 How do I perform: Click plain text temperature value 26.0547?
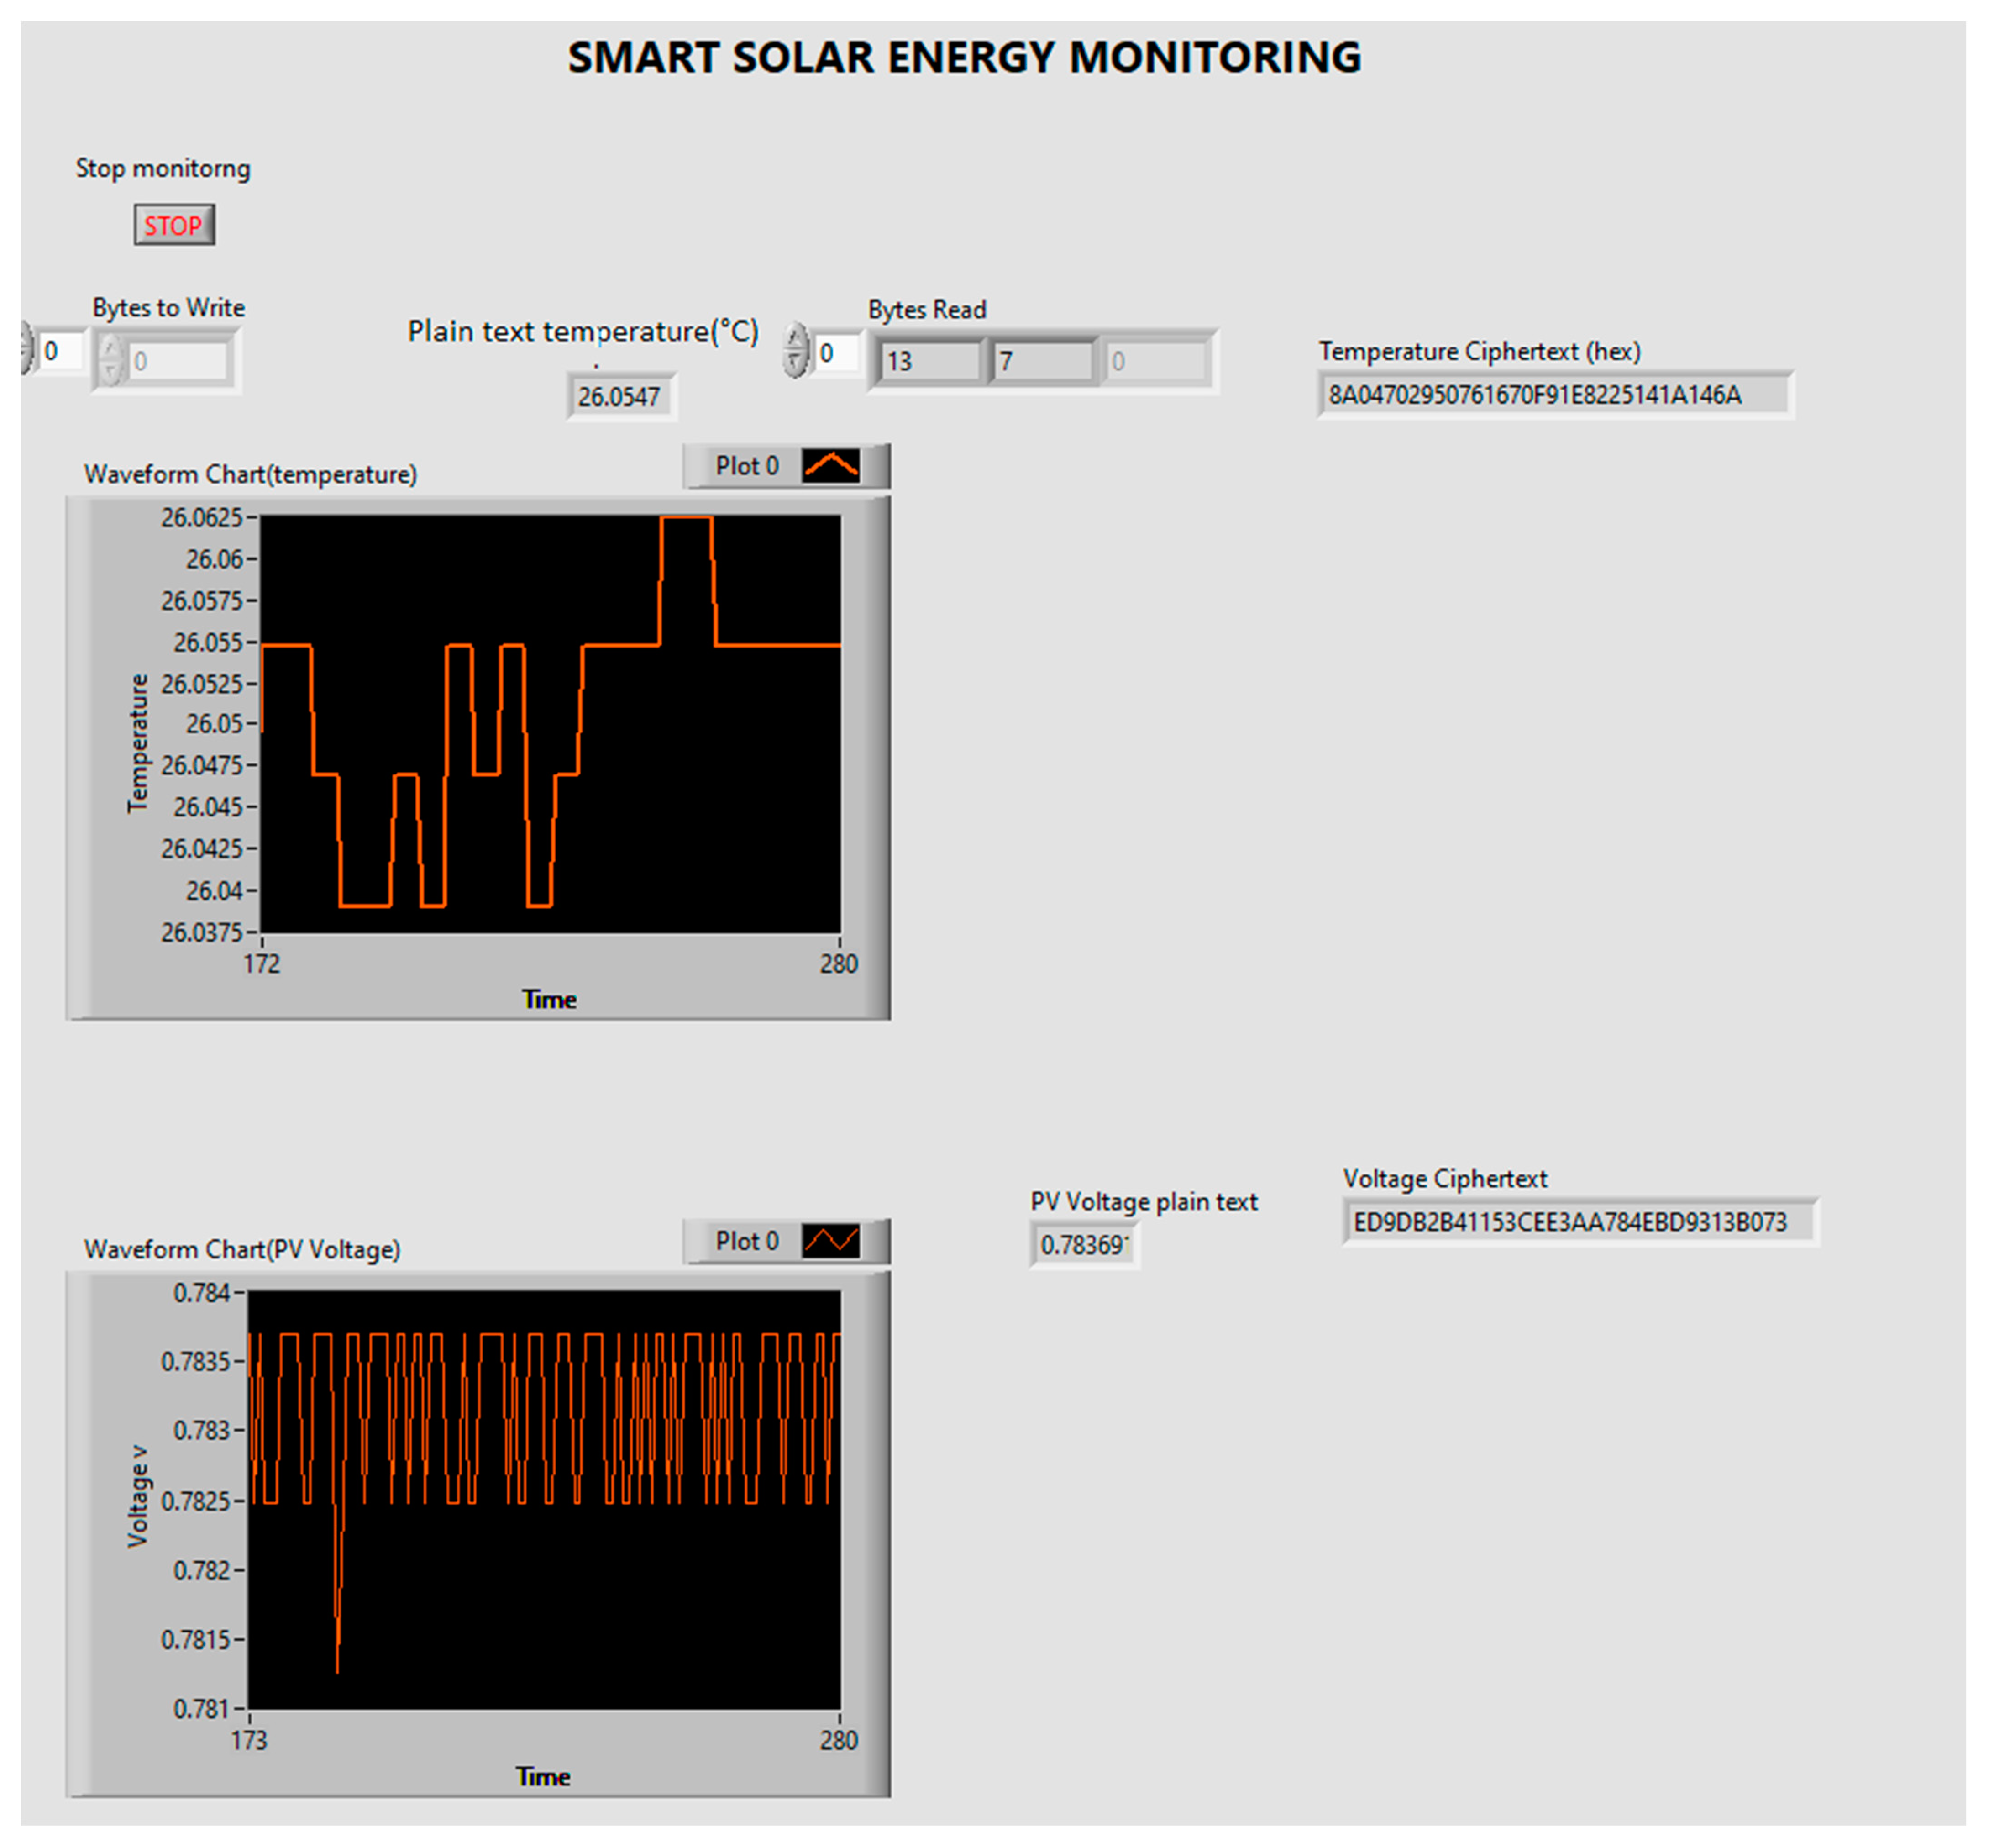(x=619, y=397)
